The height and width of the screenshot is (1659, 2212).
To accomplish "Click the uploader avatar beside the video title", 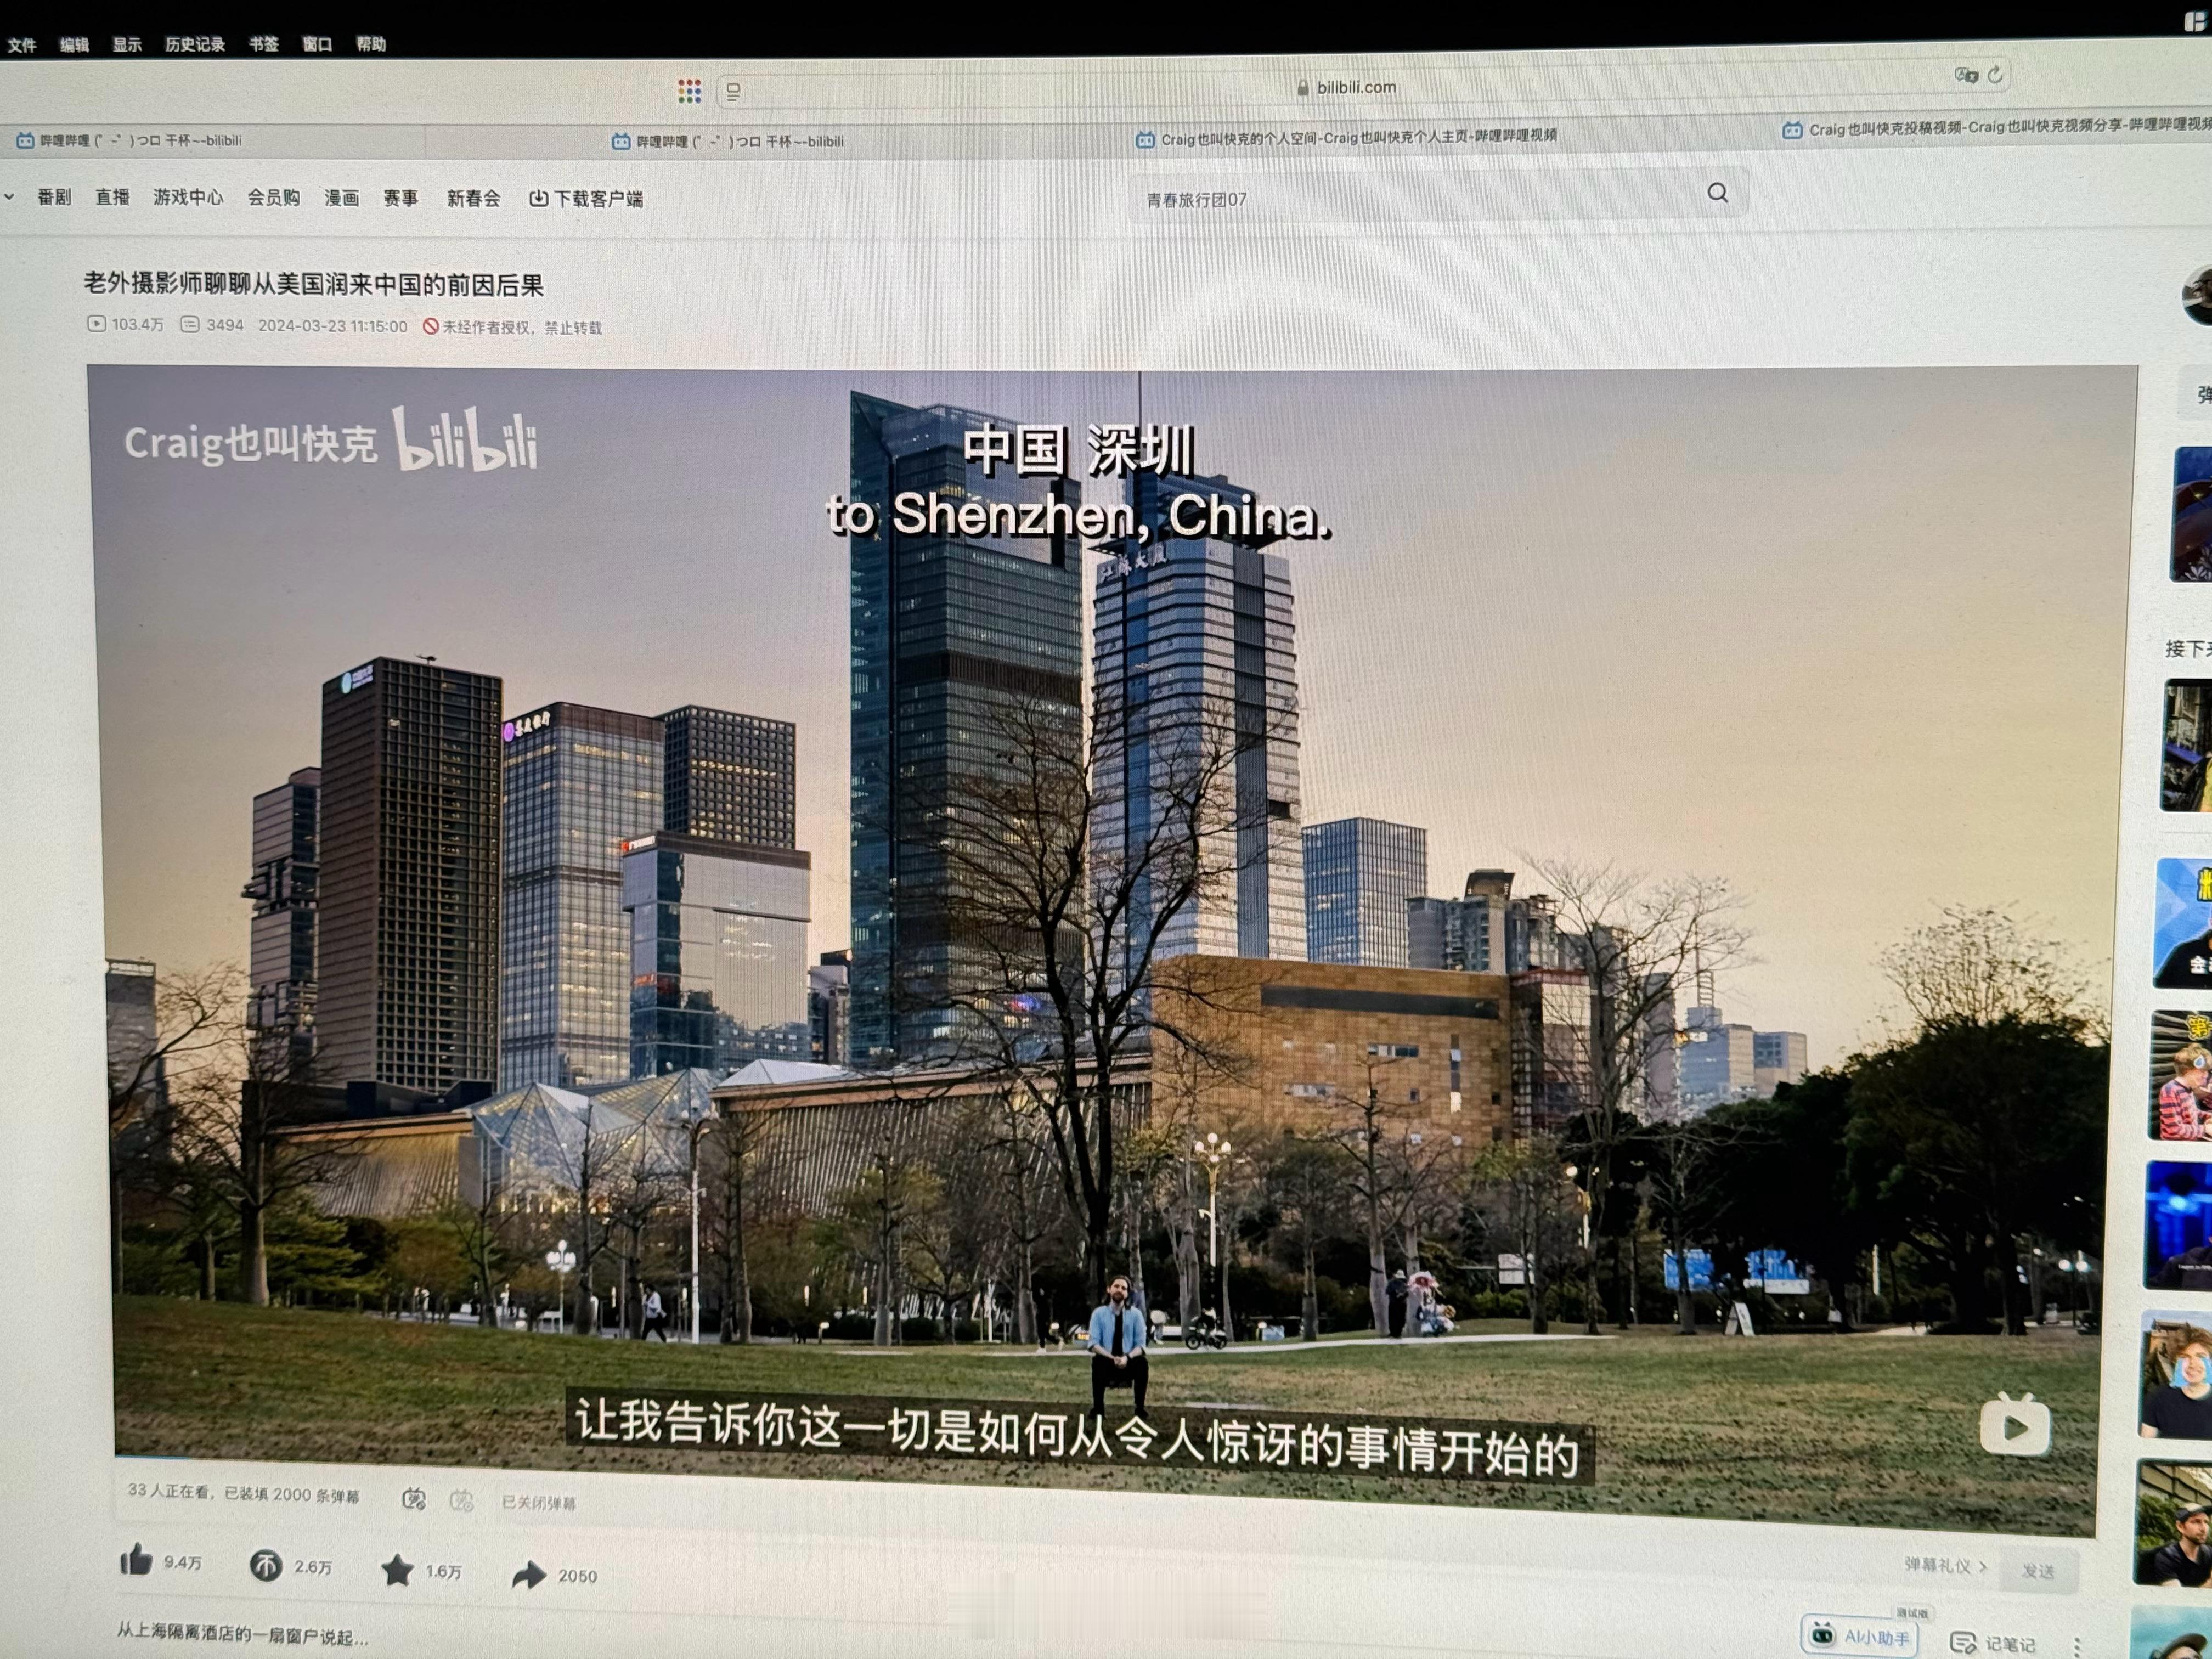I will [2197, 296].
